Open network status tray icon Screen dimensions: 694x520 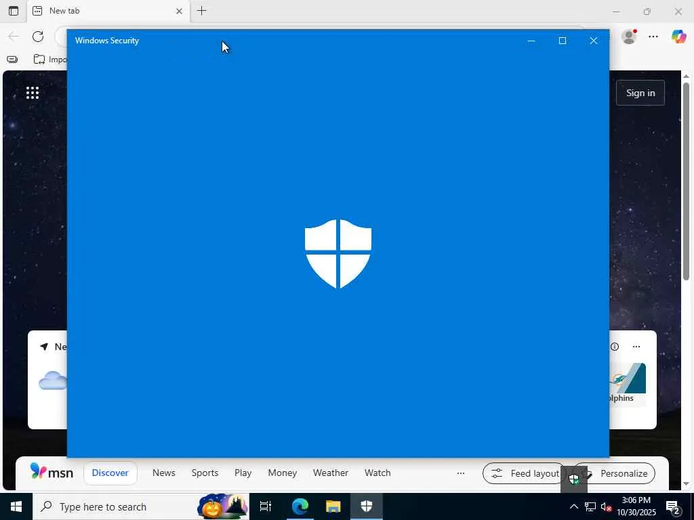tap(590, 506)
